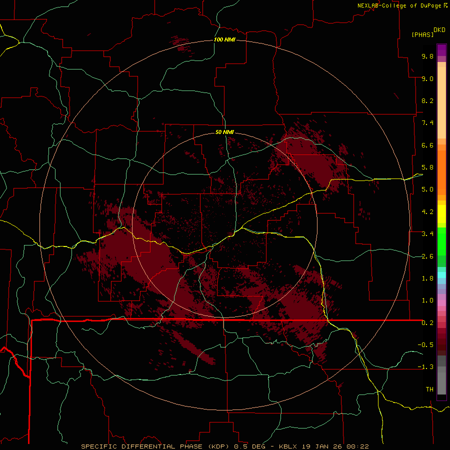Click the [PHAS] label above the color scale
450x450 pixels.
click(422, 34)
